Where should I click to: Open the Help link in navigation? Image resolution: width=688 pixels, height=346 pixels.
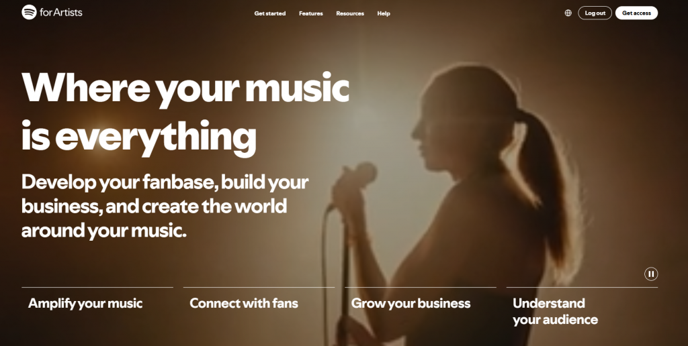(384, 13)
